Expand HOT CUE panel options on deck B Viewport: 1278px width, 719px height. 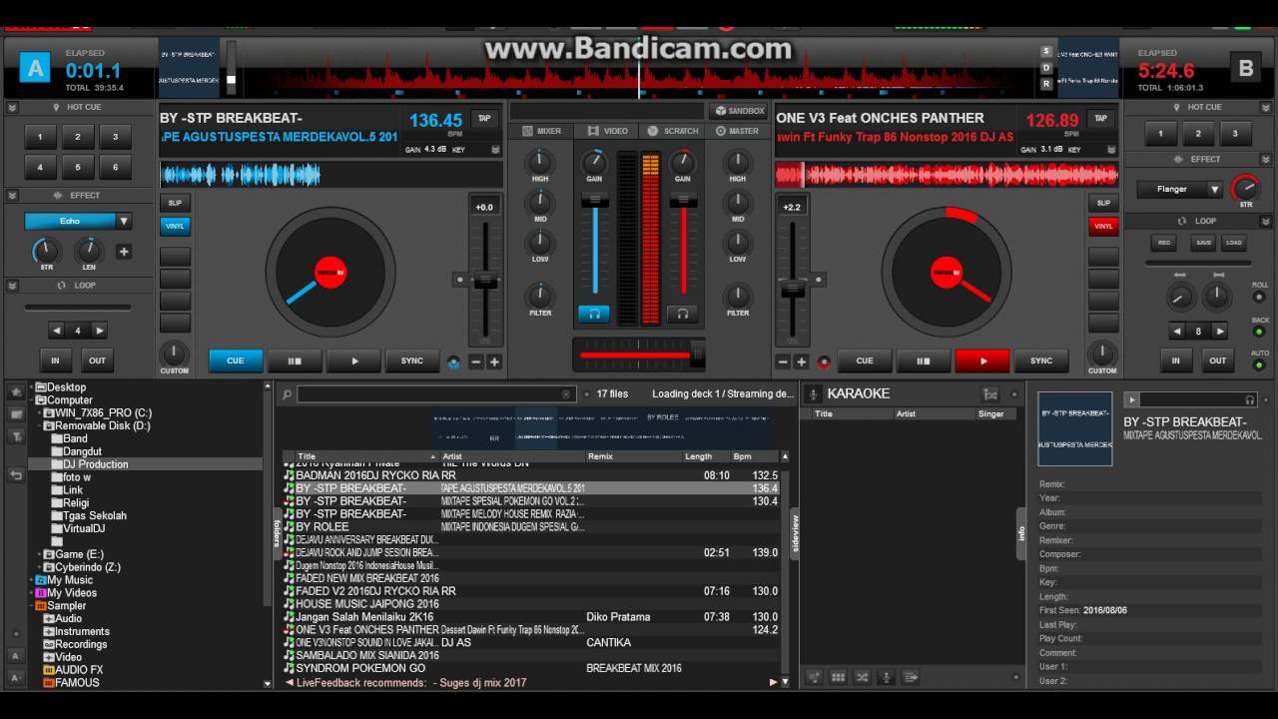1266,107
